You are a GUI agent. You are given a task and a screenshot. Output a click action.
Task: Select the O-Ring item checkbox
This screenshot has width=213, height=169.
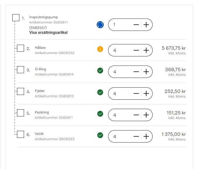tap(21, 70)
